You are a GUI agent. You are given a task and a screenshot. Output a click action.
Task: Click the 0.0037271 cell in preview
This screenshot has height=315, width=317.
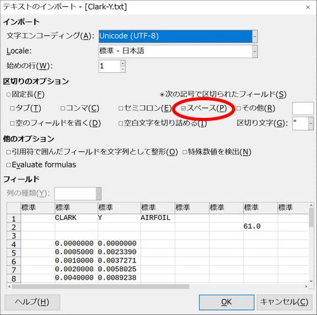pyautogui.click(x=119, y=260)
